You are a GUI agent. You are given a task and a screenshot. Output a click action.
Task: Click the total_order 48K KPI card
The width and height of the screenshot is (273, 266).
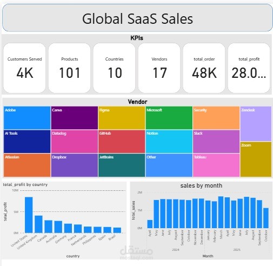point(204,68)
